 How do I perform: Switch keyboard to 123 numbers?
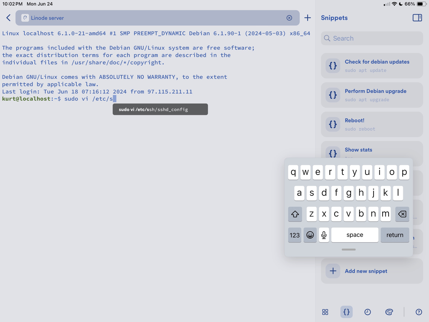click(295, 235)
